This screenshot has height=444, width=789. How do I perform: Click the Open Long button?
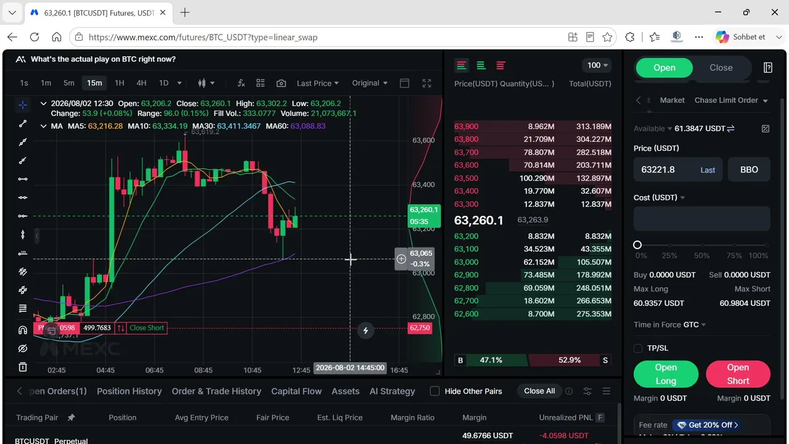666,374
